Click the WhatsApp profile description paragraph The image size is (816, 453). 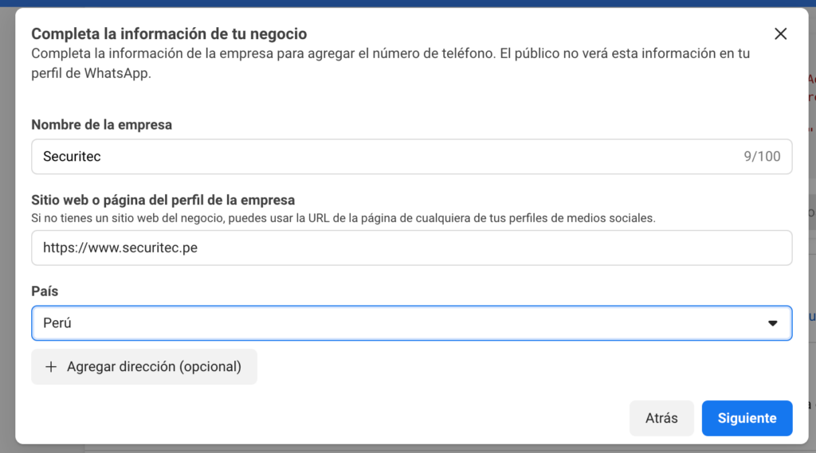tap(390, 64)
